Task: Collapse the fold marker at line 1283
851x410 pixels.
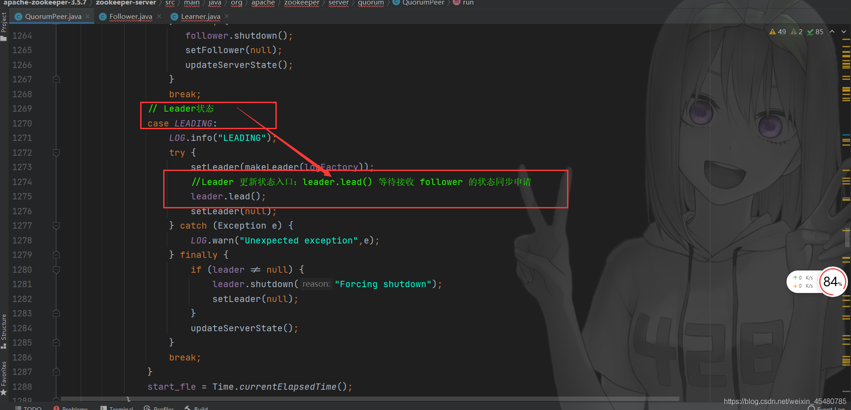Action: 56,313
